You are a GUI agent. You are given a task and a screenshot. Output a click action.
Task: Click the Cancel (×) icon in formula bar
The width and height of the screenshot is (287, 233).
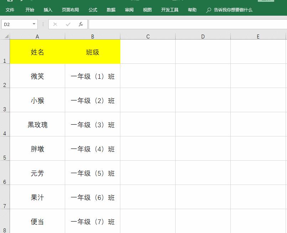coord(55,24)
